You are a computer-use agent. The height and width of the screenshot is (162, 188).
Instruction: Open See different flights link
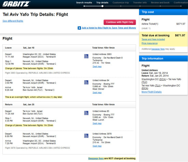click(13, 21)
